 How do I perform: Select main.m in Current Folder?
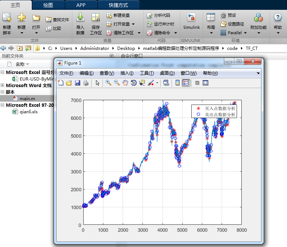point(27,99)
